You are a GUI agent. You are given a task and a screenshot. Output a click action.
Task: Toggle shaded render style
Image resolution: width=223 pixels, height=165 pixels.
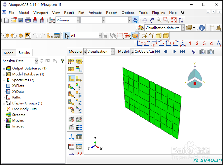coord(166,36)
